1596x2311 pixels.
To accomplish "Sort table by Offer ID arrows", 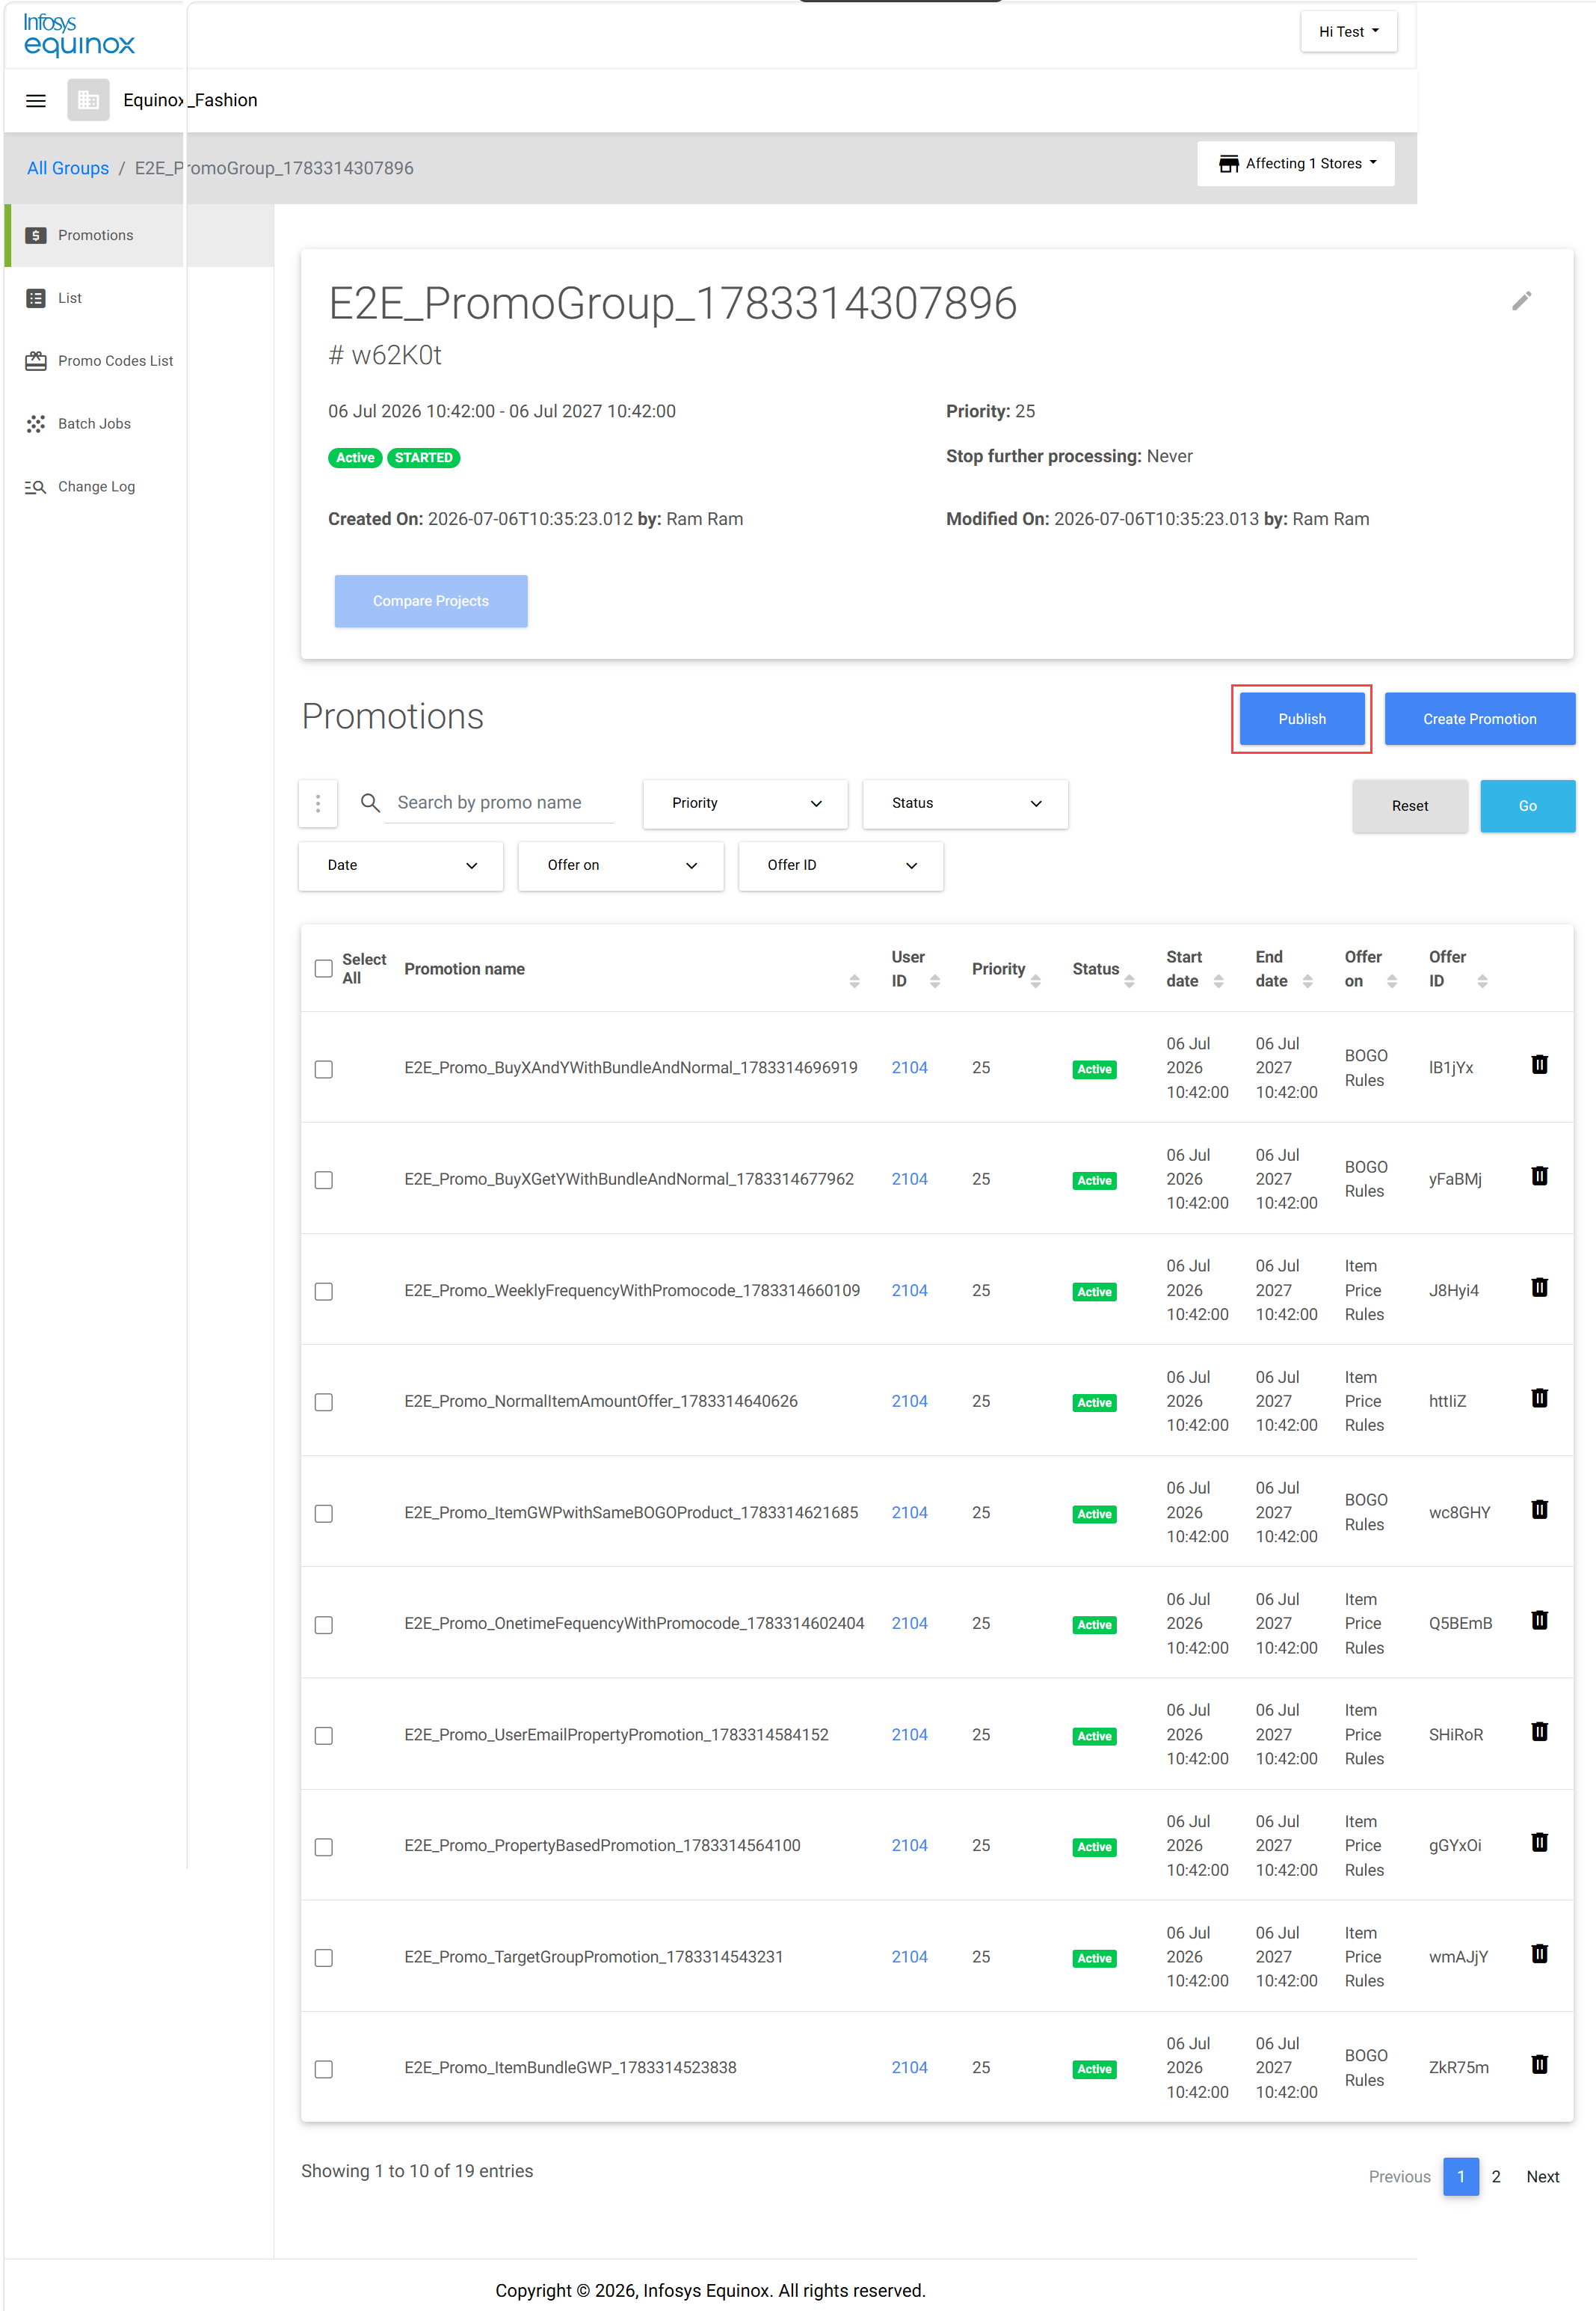I will [x=1482, y=981].
